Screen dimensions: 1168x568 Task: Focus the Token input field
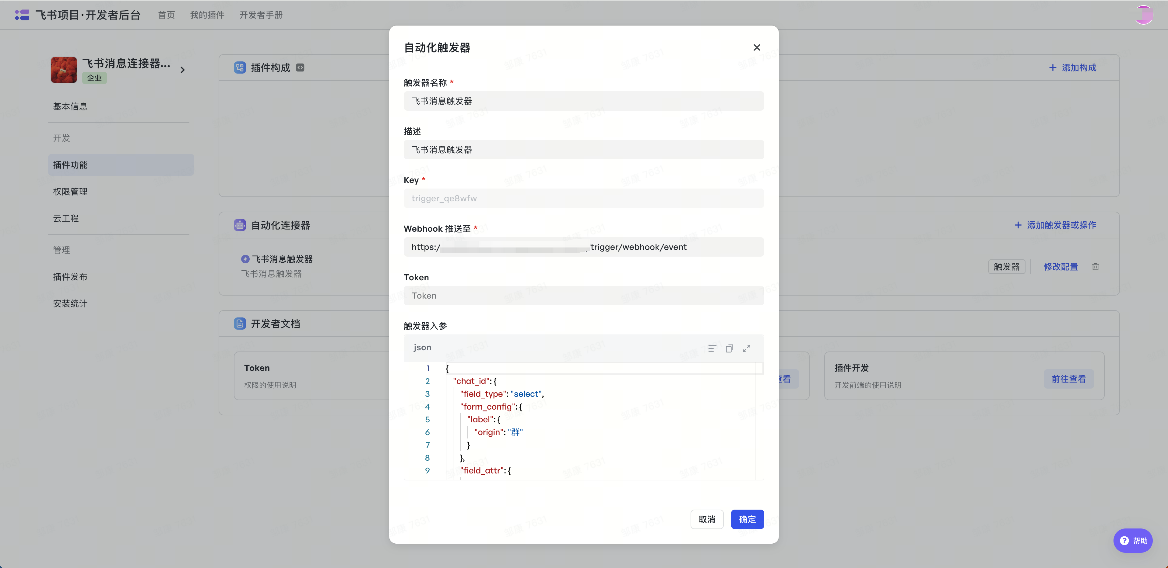click(584, 295)
